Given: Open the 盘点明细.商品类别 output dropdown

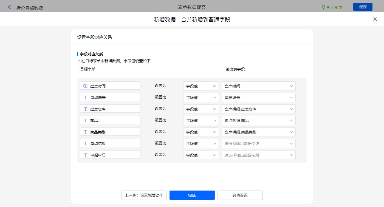Looking at the screenshot, I should pos(258,132).
